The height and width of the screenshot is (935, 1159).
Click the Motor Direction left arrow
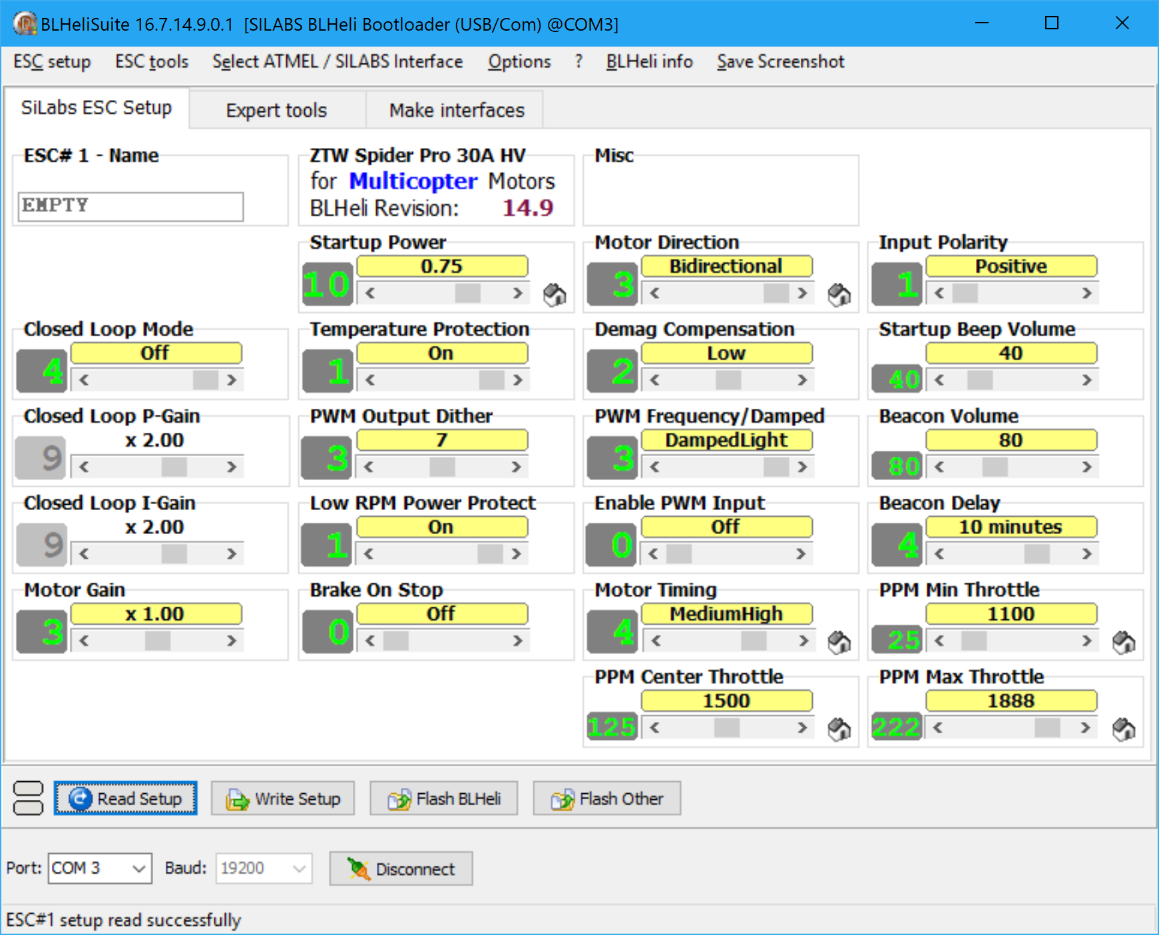654,293
